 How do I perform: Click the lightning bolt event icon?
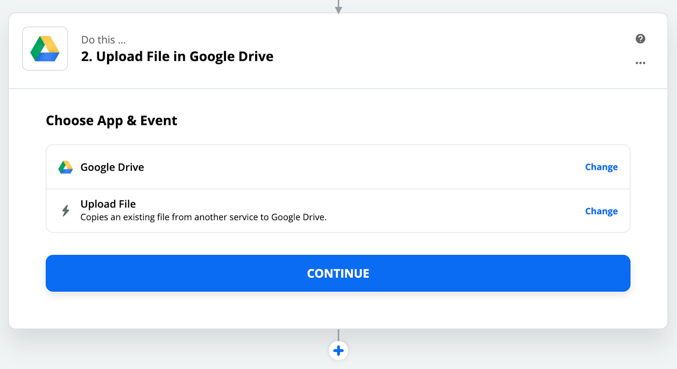point(66,210)
